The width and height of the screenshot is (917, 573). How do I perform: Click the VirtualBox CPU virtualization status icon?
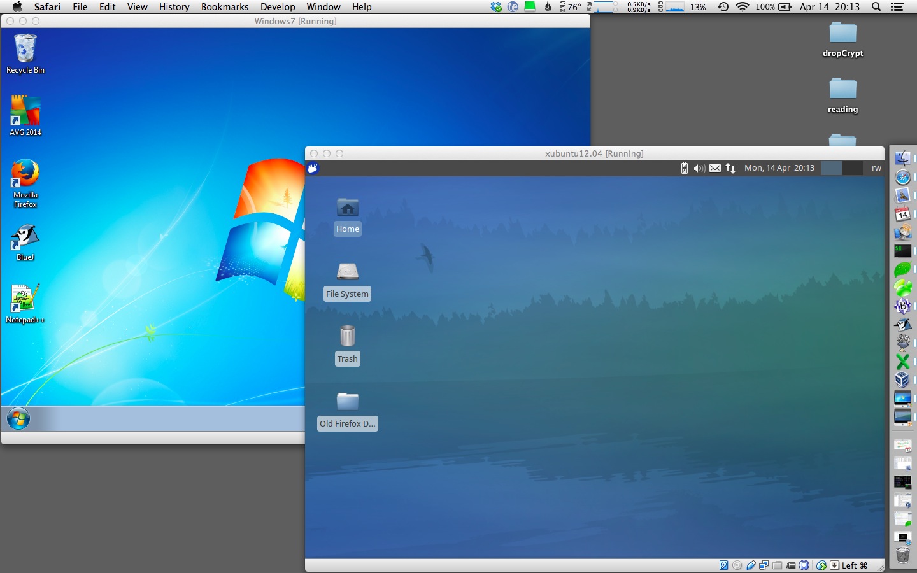tap(805, 565)
